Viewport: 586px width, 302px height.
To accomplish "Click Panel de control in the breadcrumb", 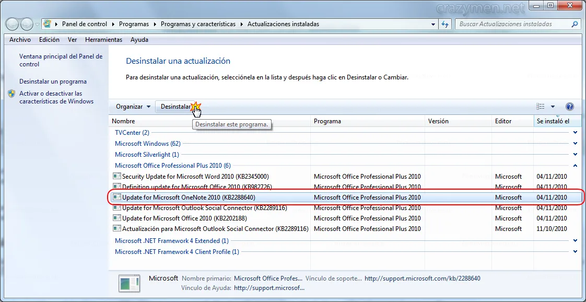I will click(x=85, y=24).
